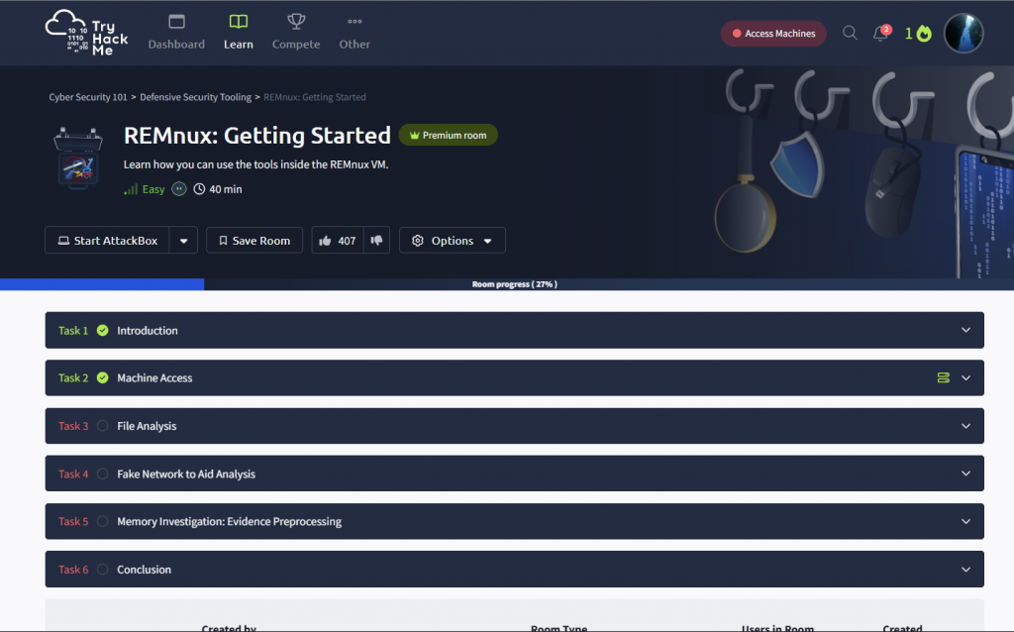Click the Room progress bar
The image size is (1014, 632).
[507, 284]
